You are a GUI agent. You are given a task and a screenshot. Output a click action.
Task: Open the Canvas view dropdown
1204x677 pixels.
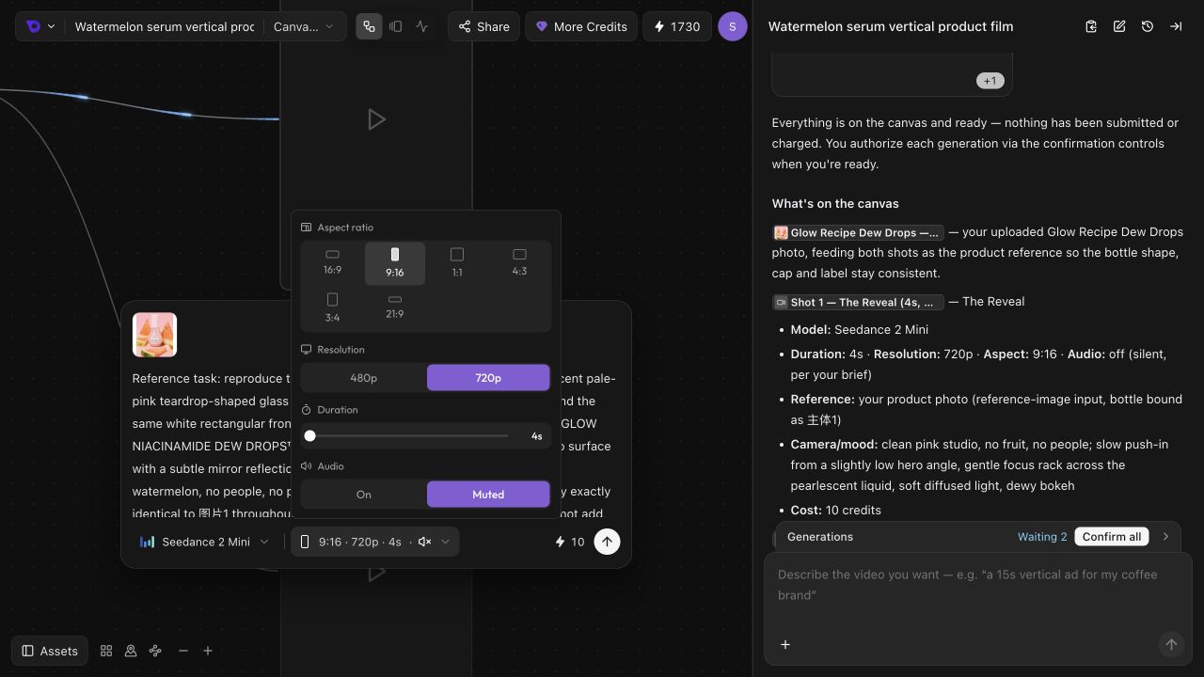click(303, 26)
